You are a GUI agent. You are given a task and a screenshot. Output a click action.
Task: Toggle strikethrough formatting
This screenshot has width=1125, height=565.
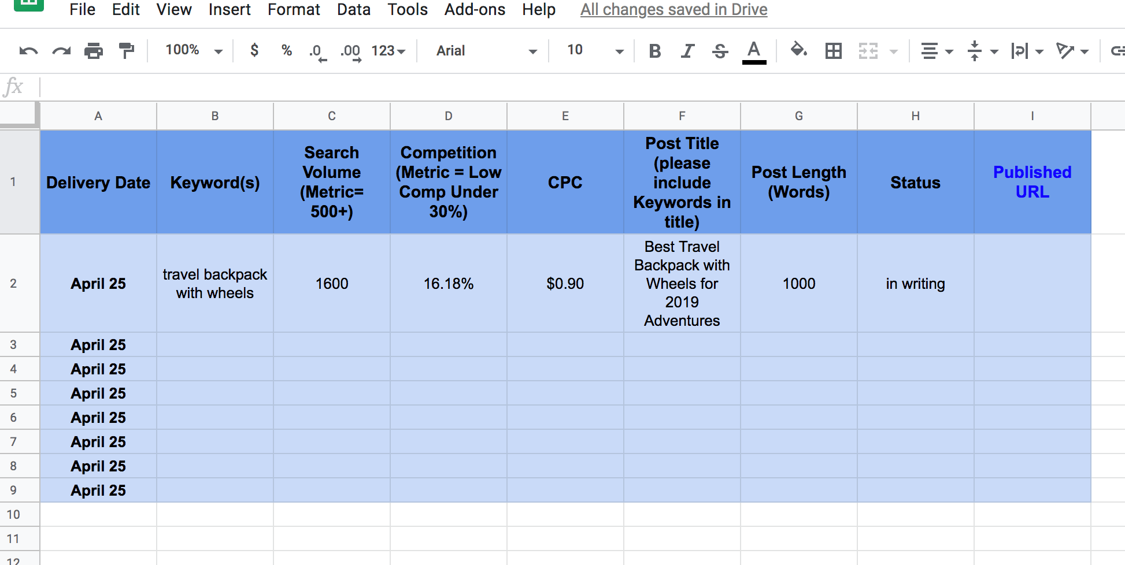pos(720,51)
